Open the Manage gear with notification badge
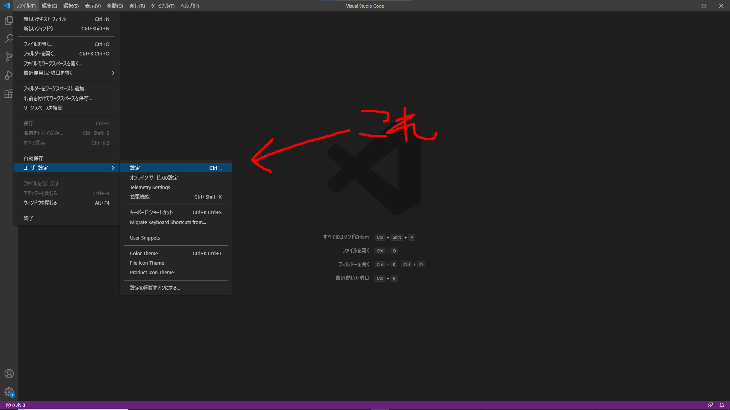The image size is (730, 410). (x=9, y=392)
